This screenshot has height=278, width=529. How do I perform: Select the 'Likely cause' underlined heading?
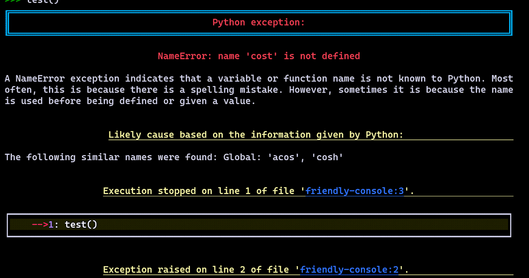tap(256, 135)
